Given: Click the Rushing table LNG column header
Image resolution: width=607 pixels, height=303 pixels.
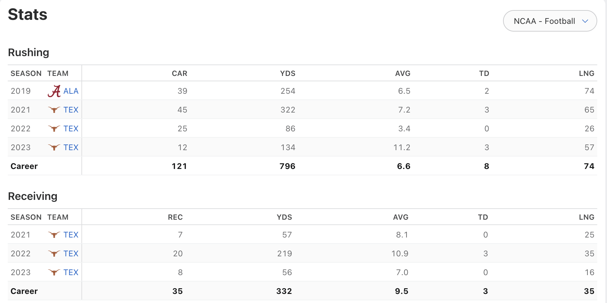Looking at the screenshot, I should [586, 74].
